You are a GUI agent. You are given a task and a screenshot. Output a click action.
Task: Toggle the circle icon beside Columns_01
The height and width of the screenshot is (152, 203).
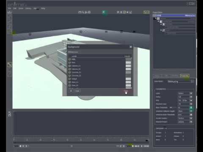[70, 66]
